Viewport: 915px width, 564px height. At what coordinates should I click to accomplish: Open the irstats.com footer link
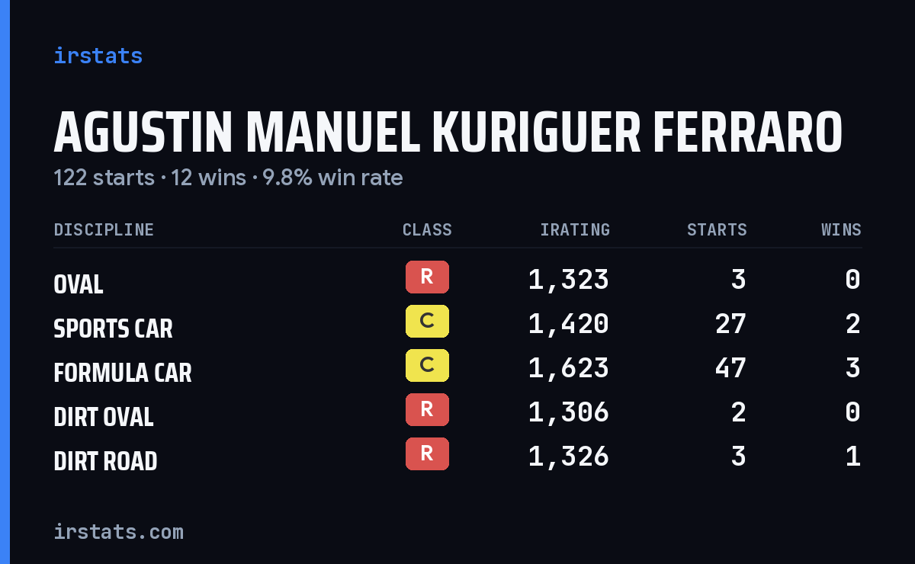tap(118, 531)
